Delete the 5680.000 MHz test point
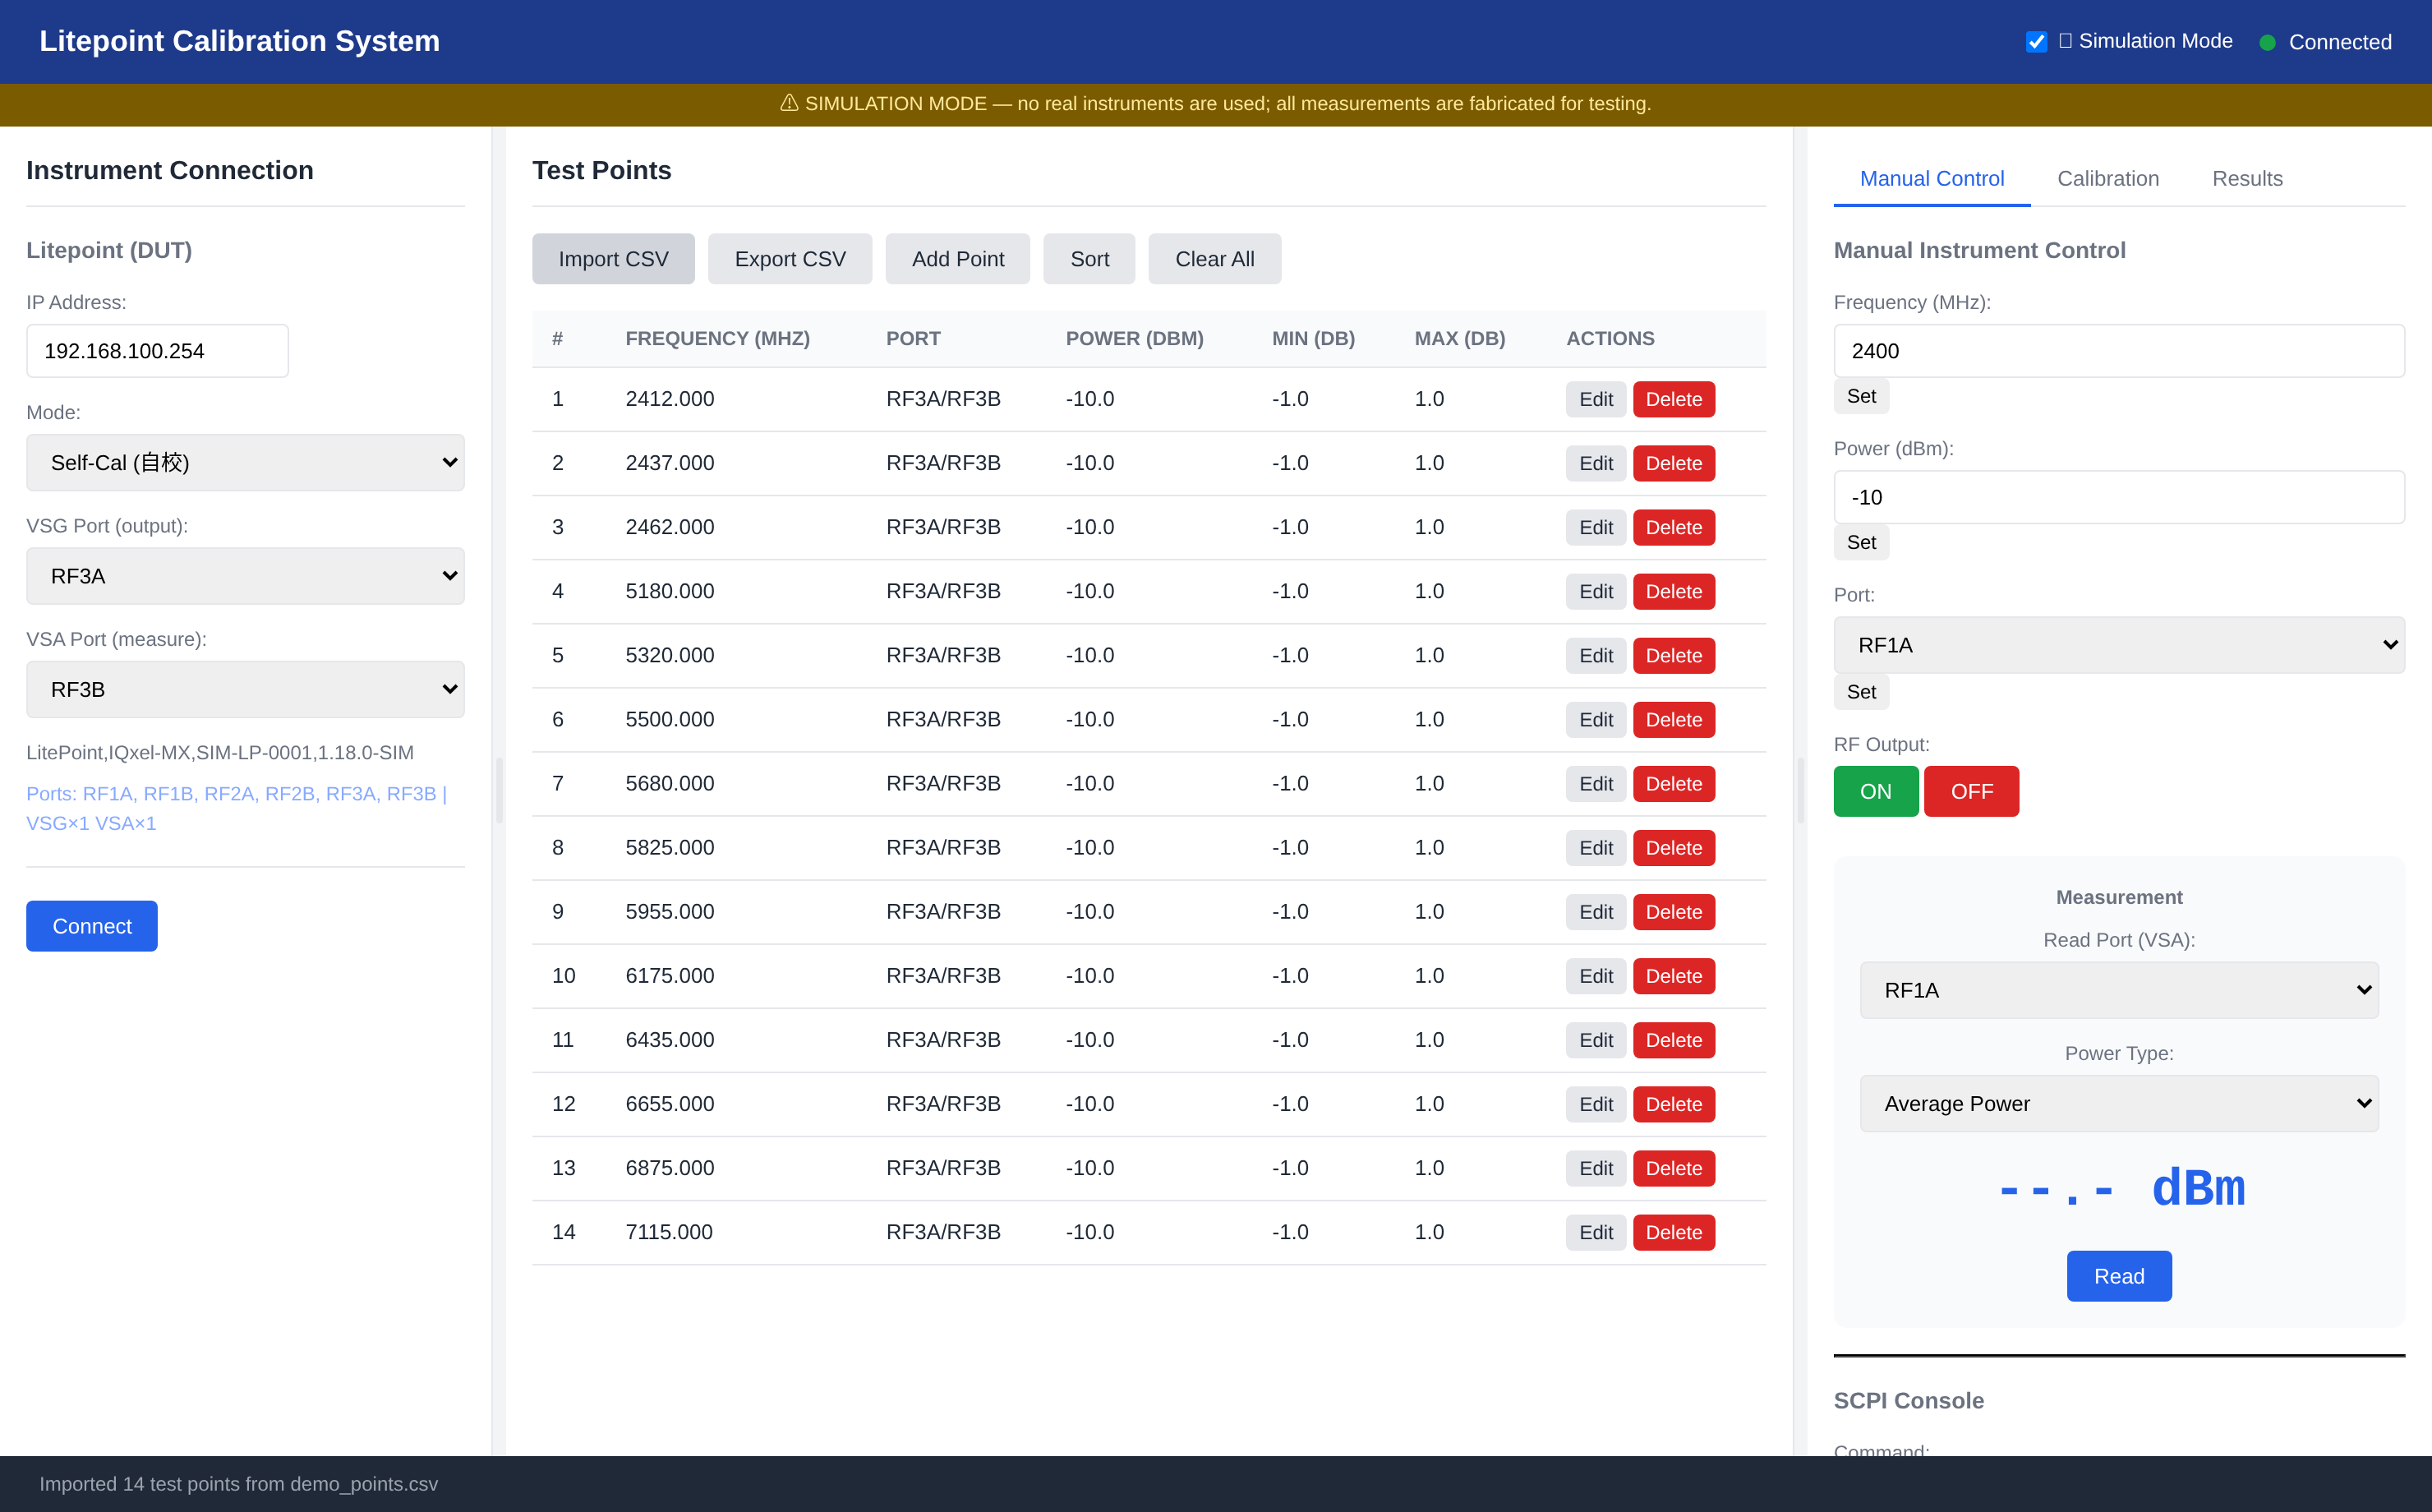This screenshot has width=2432, height=1512. click(x=1674, y=783)
